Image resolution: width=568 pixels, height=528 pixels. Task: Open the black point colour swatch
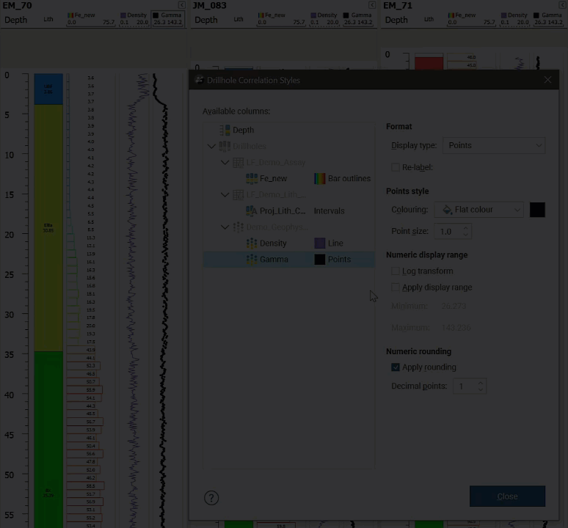(537, 210)
